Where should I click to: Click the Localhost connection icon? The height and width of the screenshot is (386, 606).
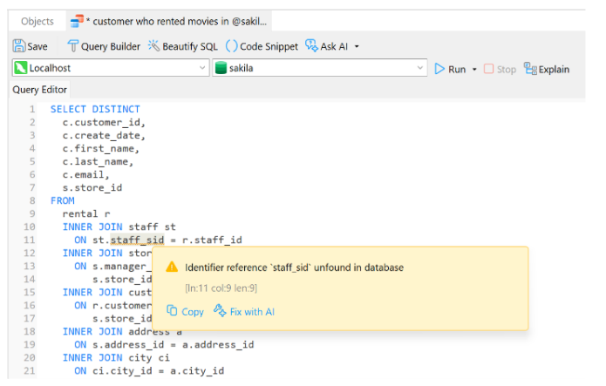[x=20, y=68]
